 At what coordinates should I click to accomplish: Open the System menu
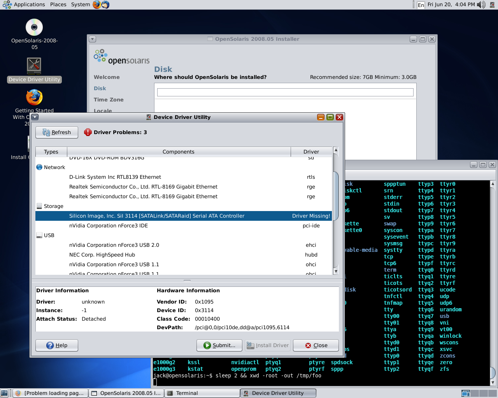(x=81, y=5)
